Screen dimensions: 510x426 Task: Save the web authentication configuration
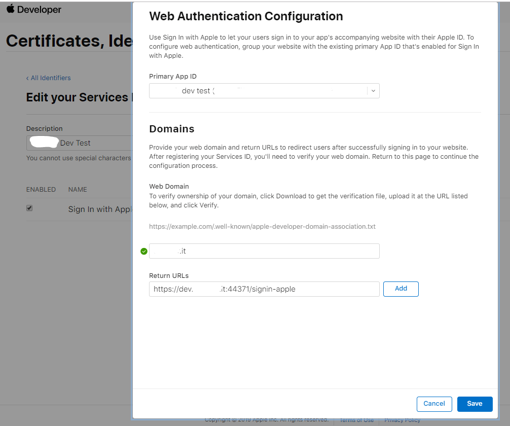click(475, 404)
